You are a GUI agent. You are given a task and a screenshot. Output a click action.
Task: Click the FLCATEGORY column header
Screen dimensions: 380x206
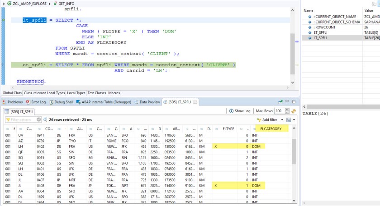point(271,129)
